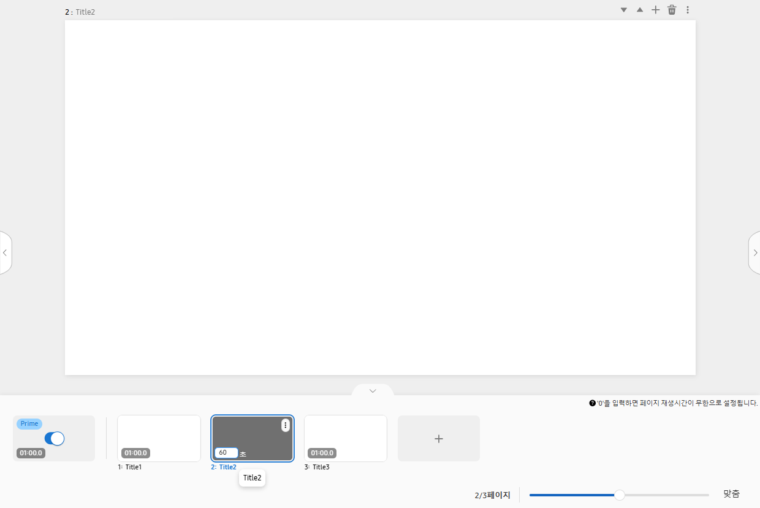The height and width of the screenshot is (508, 760).
Task: Click the 01:00.0 duration on Title1
Action: (135, 453)
